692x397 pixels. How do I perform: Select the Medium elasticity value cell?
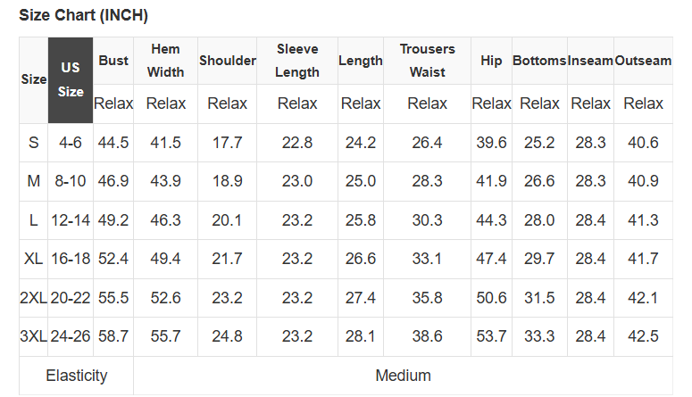click(404, 376)
